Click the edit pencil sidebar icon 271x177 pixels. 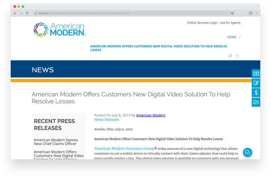(256, 83)
